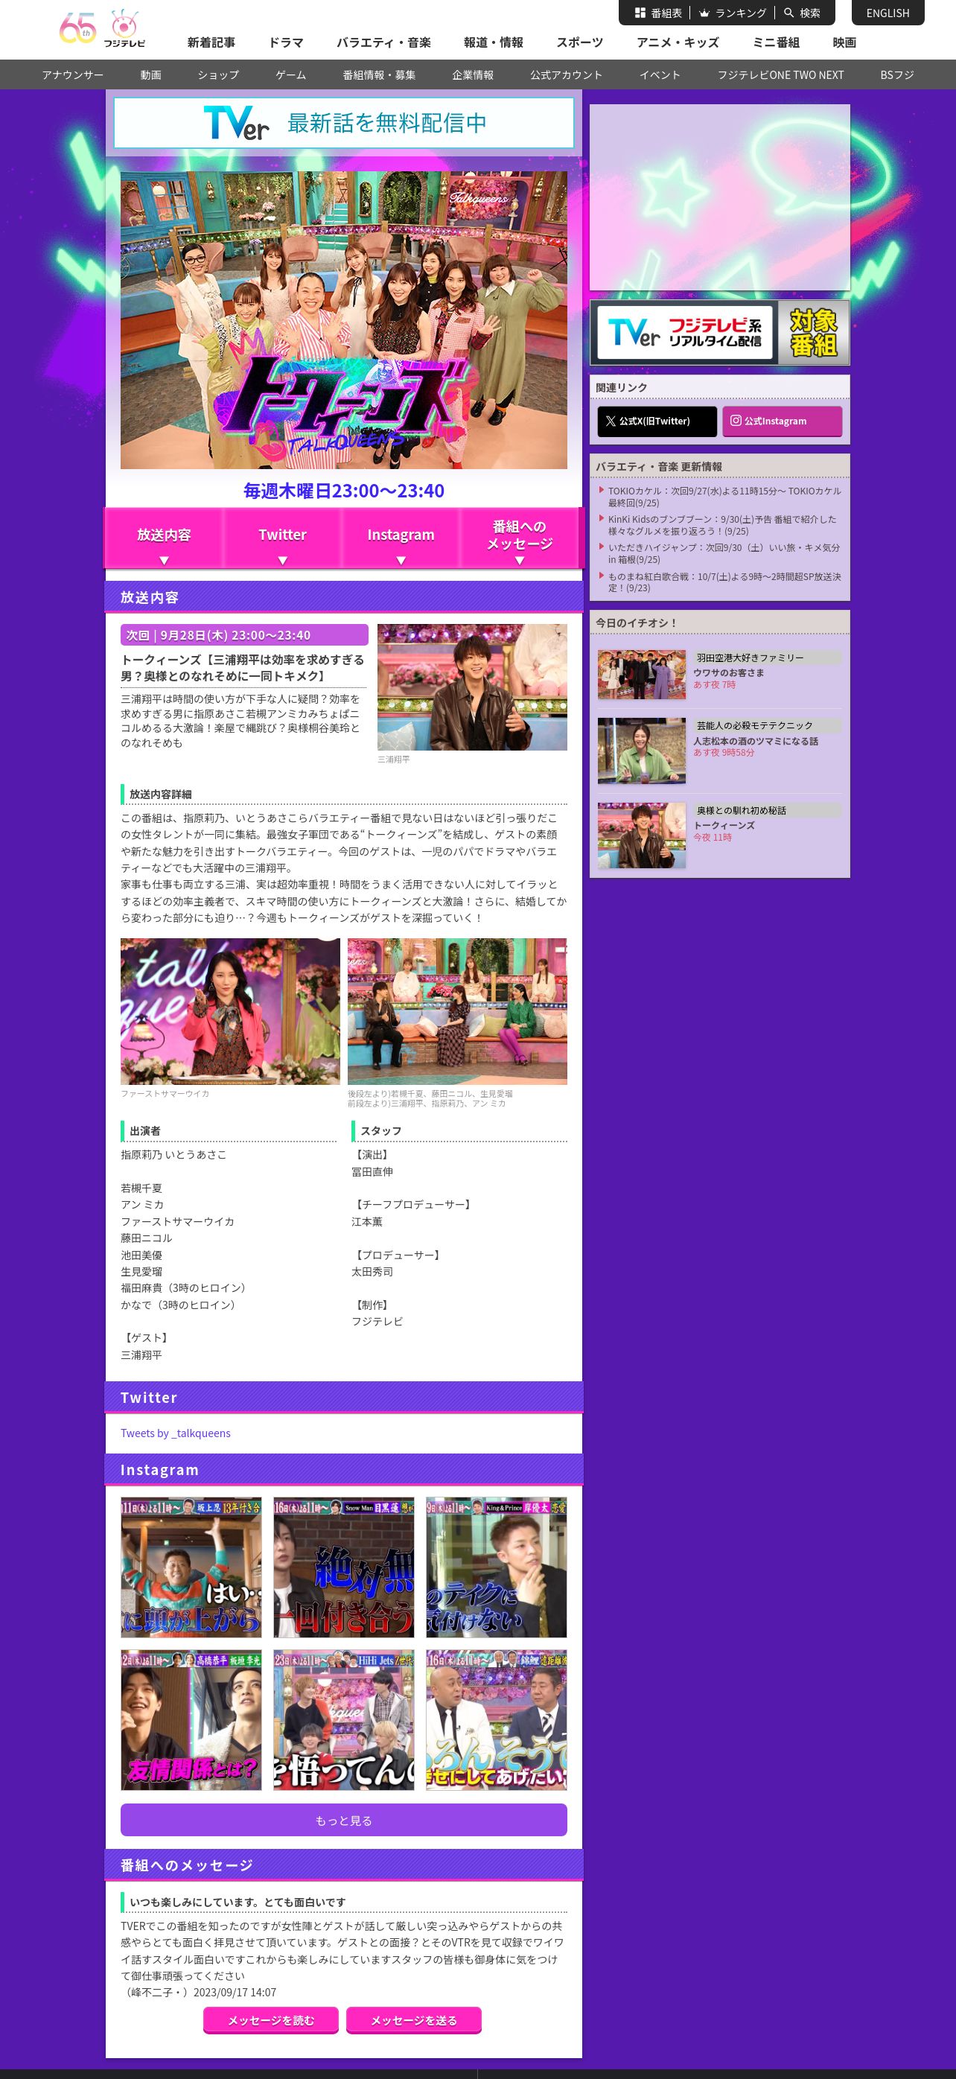The width and height of the screenshot is (956, 2079).
Task: Open Instagram post featuring 錦鯉
Action: (496, 1719)
